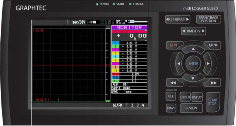Select channel 7 row in monitor list
The width and height of the screenshot is (236, 126).
point(129,60)
